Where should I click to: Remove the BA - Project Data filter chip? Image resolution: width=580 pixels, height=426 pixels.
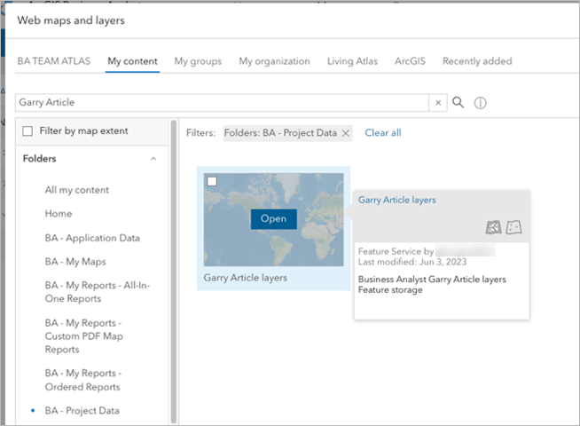pos(346,133)
